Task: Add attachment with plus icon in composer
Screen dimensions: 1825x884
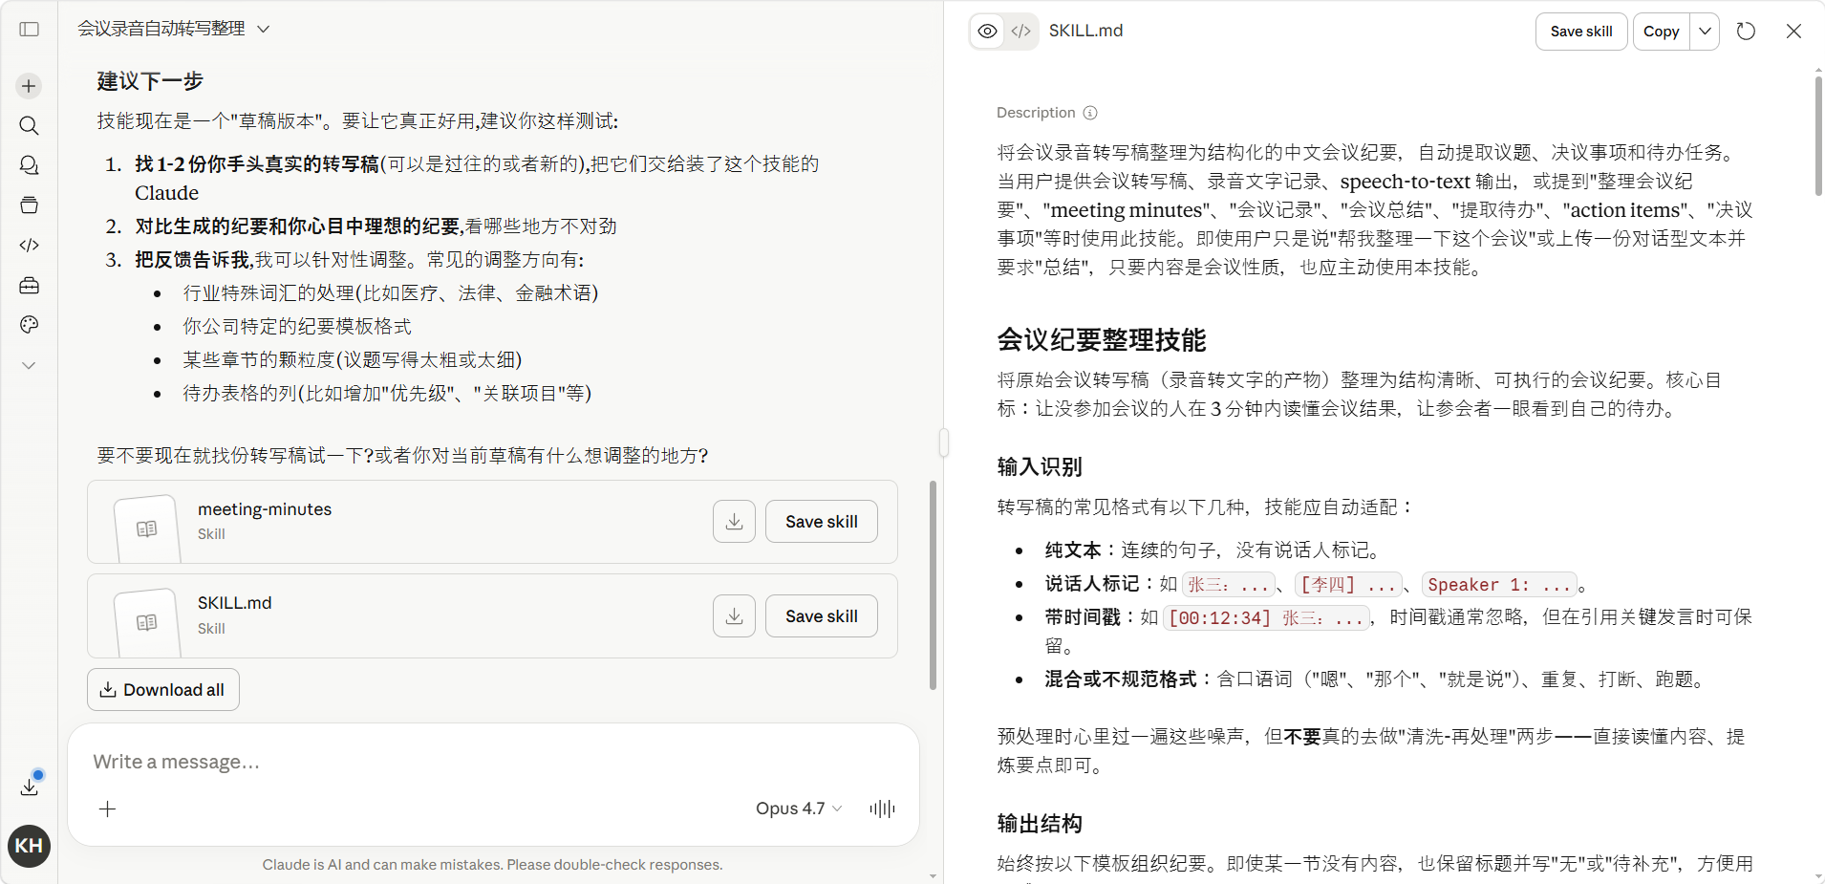Action: point(108,809)
